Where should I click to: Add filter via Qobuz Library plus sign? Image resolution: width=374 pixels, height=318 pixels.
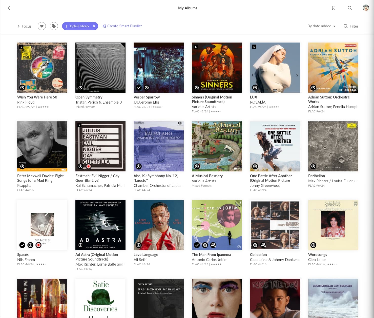click(x=66, y=26)
